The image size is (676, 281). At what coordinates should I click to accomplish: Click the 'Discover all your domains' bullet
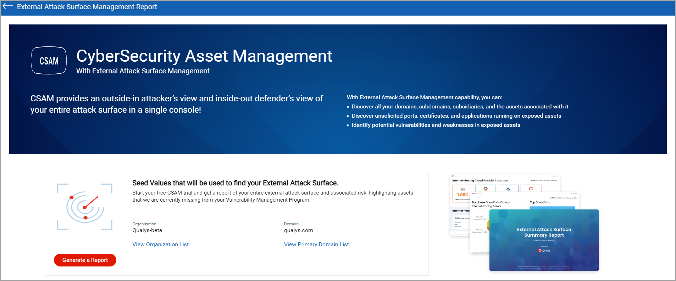coord(460,107)
